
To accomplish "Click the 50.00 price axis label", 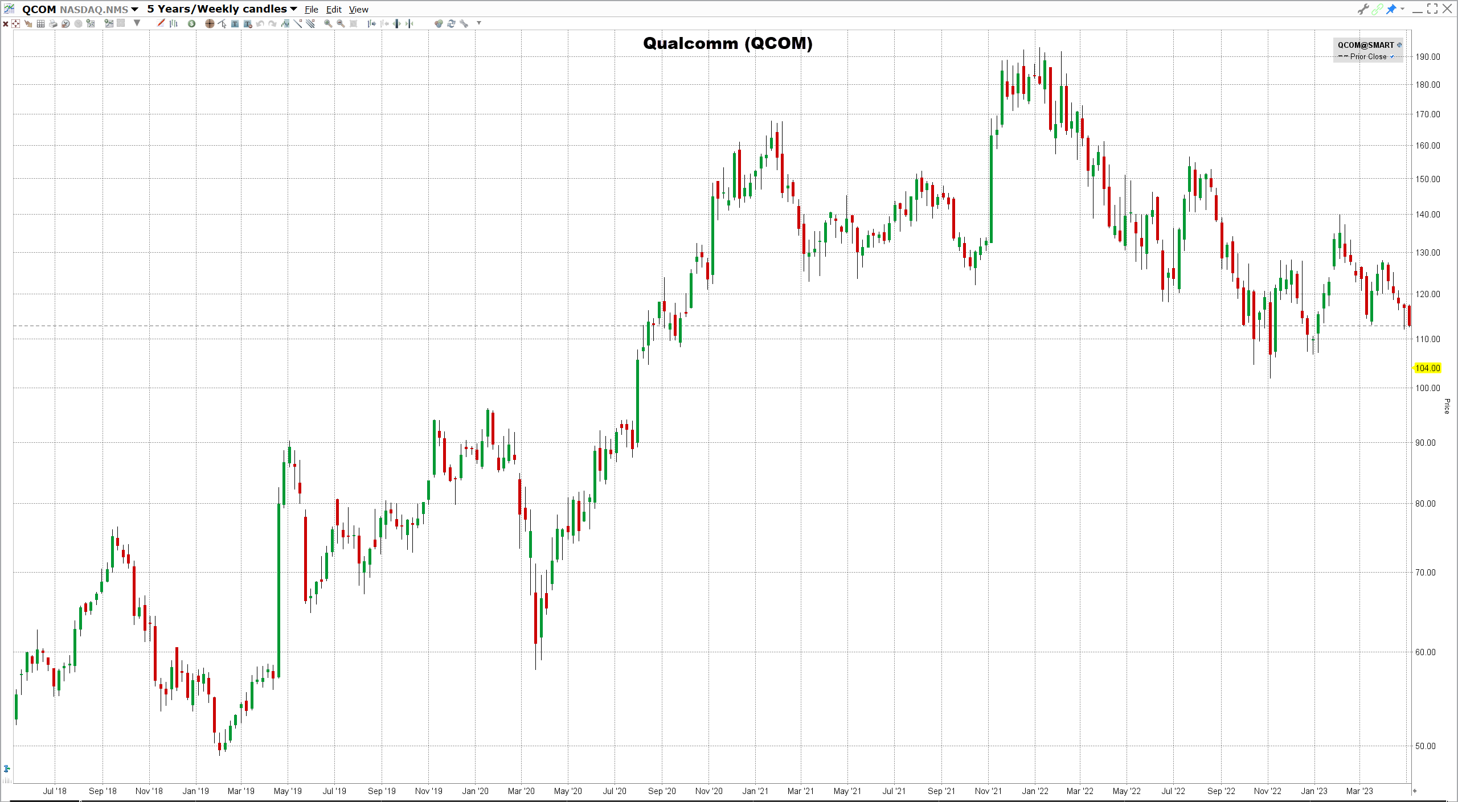I will [1426, 746].
